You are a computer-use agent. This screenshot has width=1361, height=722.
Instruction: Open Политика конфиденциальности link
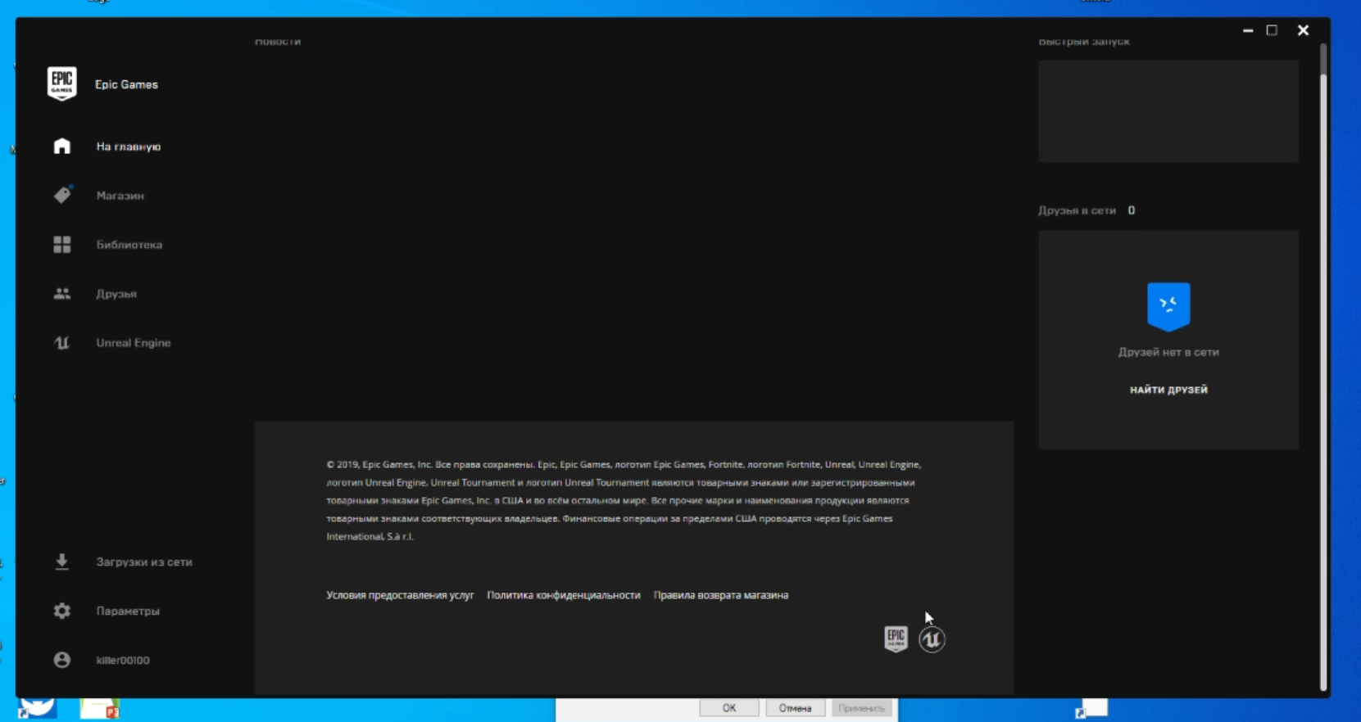[x=564, y=595]
